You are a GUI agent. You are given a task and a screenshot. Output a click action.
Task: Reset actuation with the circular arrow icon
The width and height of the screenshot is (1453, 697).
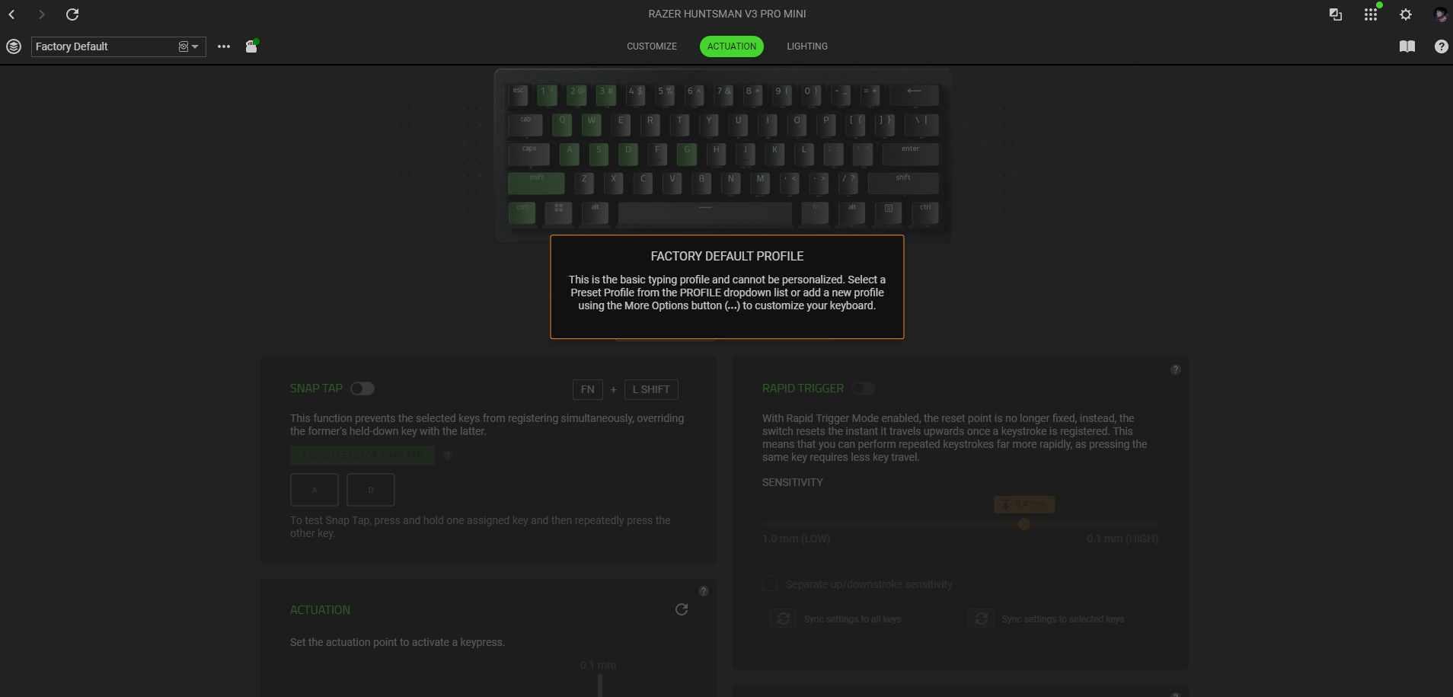pos(682,609)
